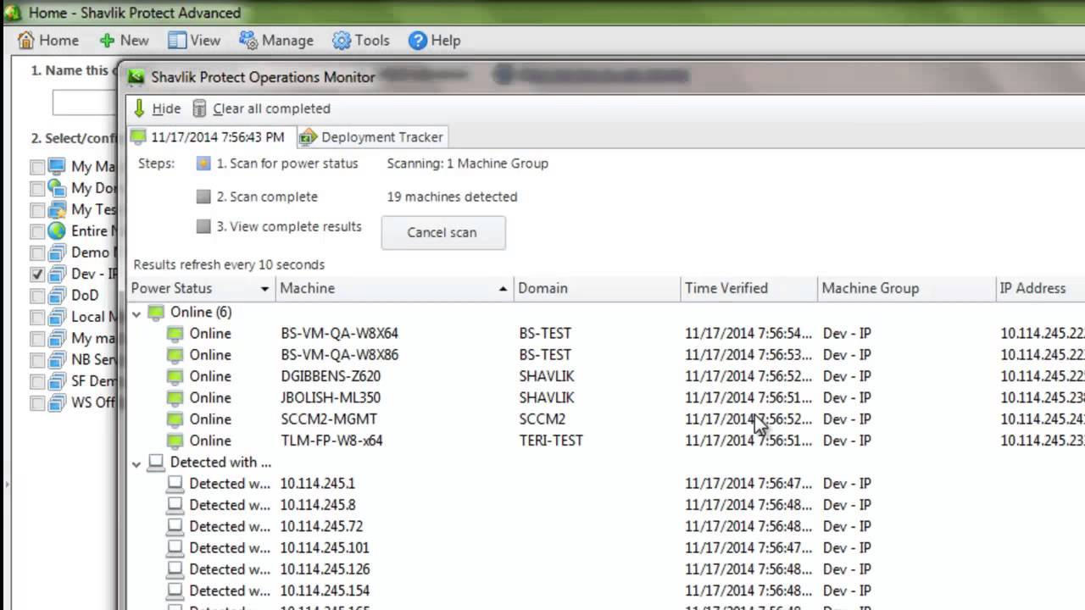Click the View complete results step icon
The width and height of the screenshot is (1085, 610).
[x=203, y=226]
